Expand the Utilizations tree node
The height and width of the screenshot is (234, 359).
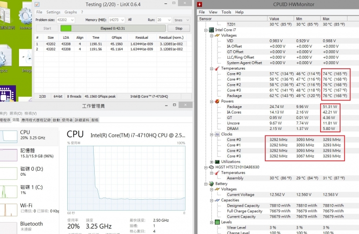click(211, 162)
